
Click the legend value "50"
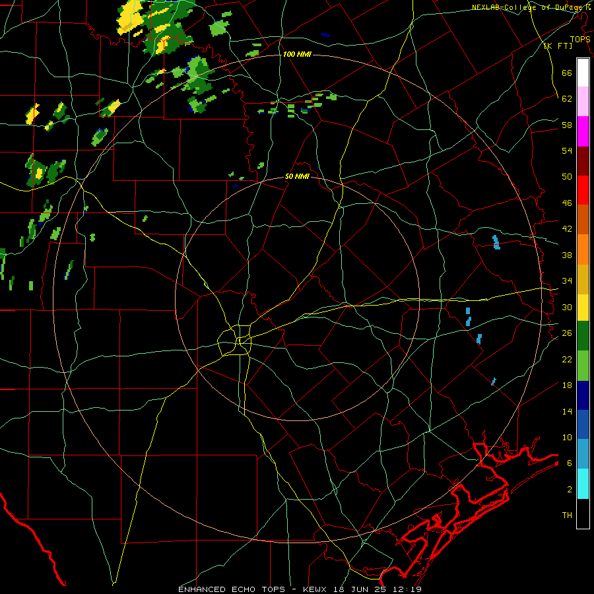click(567, 176)
